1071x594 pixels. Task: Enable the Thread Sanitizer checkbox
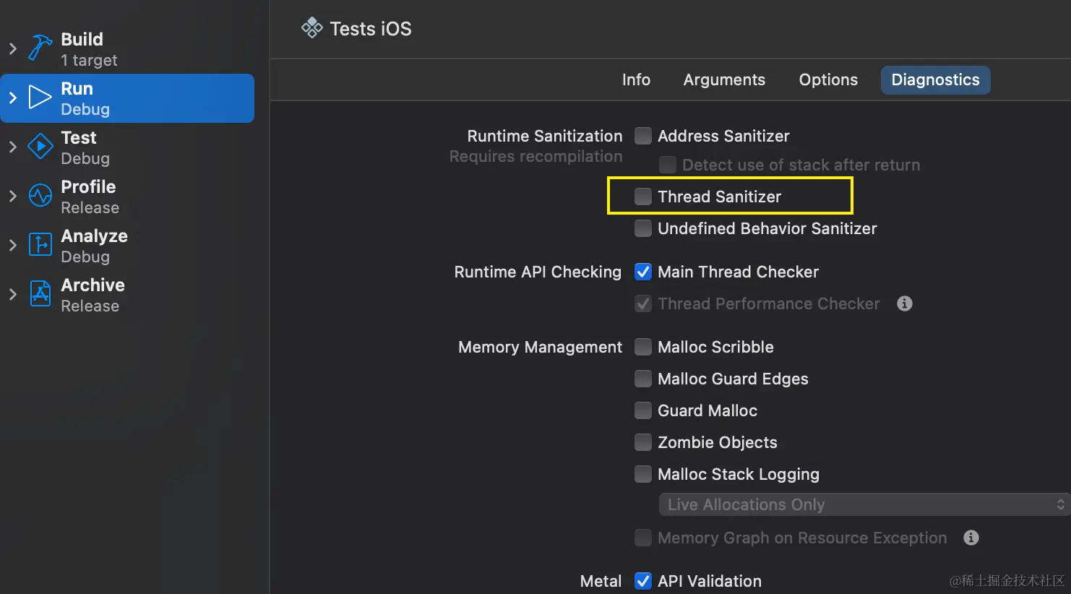click(x=642, y=197)
